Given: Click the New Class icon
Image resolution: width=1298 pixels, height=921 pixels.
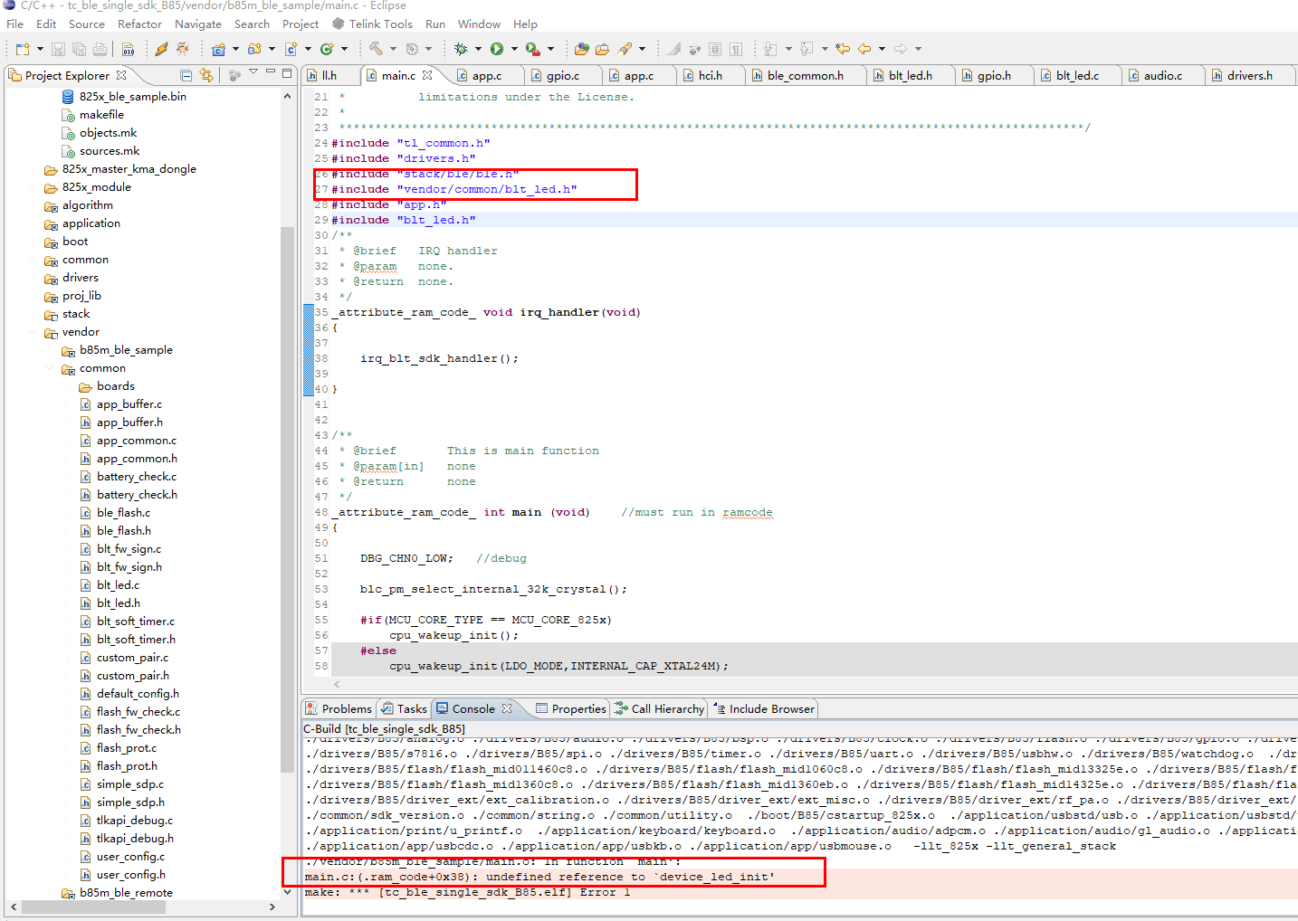Looking at the screenshot, I should (x=327, y=49).
